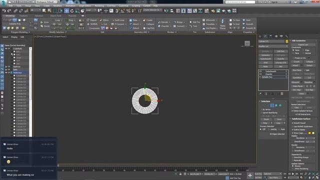Open Select by Name dialog icon
The image size is (320, 180).
[49, 11]
